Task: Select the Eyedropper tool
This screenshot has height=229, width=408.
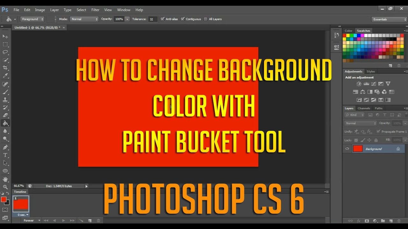Action: pyautogui.click(x=5, y=76)
